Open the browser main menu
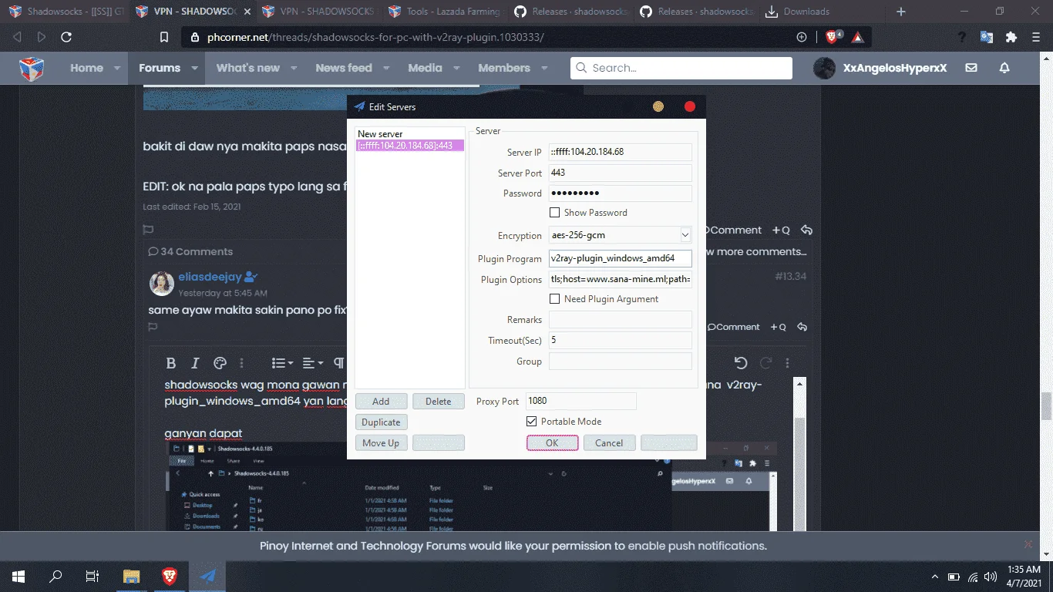Screen dimensions: 1053x592 pyautogui.click(x=1036, y=37)
